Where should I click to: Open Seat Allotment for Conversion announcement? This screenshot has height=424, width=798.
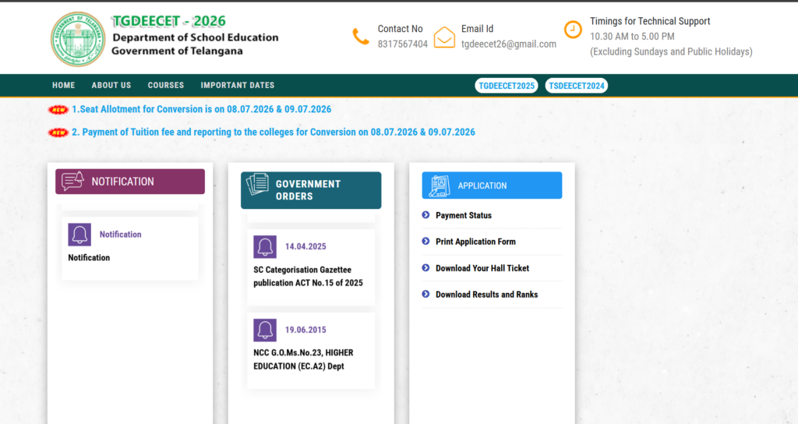pyautogui.click(x=202, y=109)
